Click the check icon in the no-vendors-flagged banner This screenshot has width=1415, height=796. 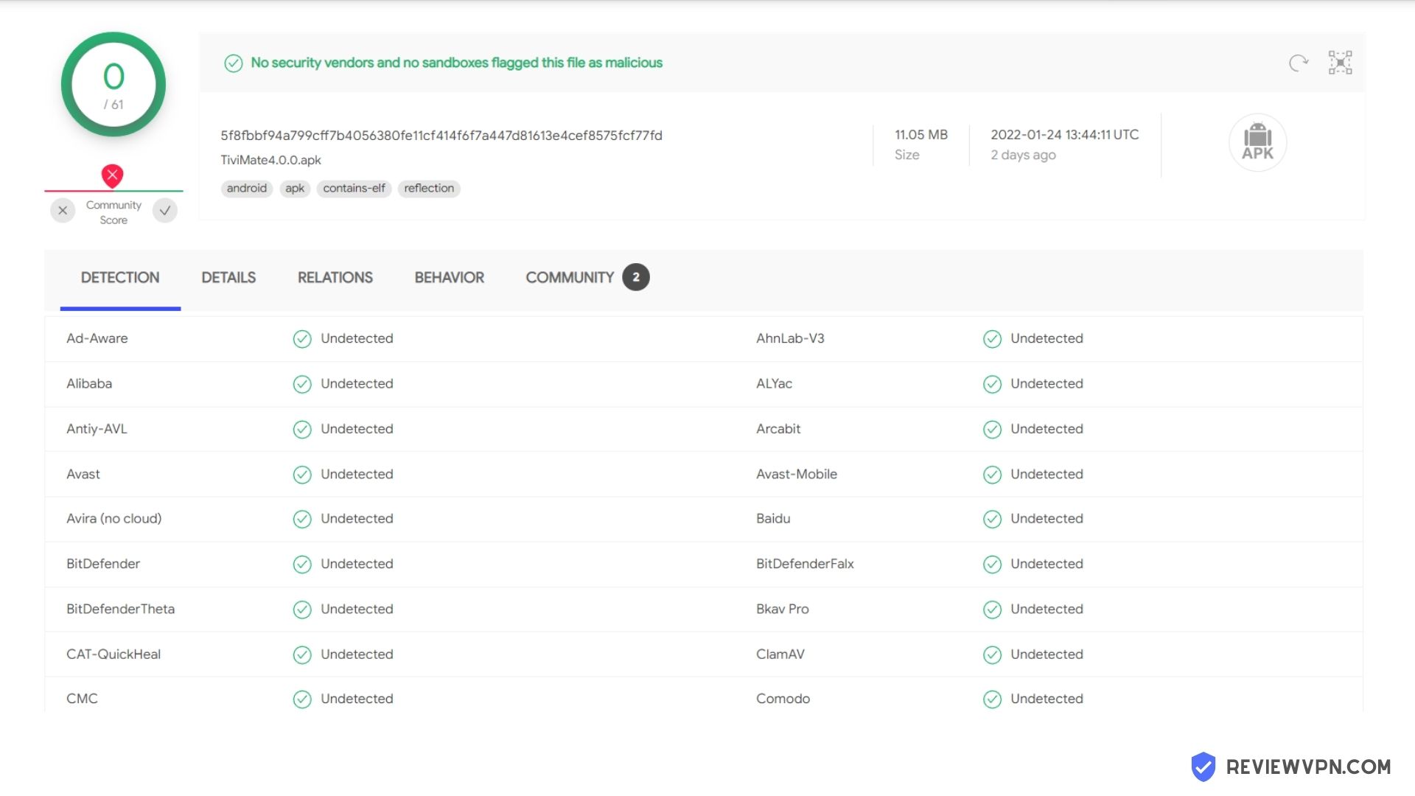234,63
